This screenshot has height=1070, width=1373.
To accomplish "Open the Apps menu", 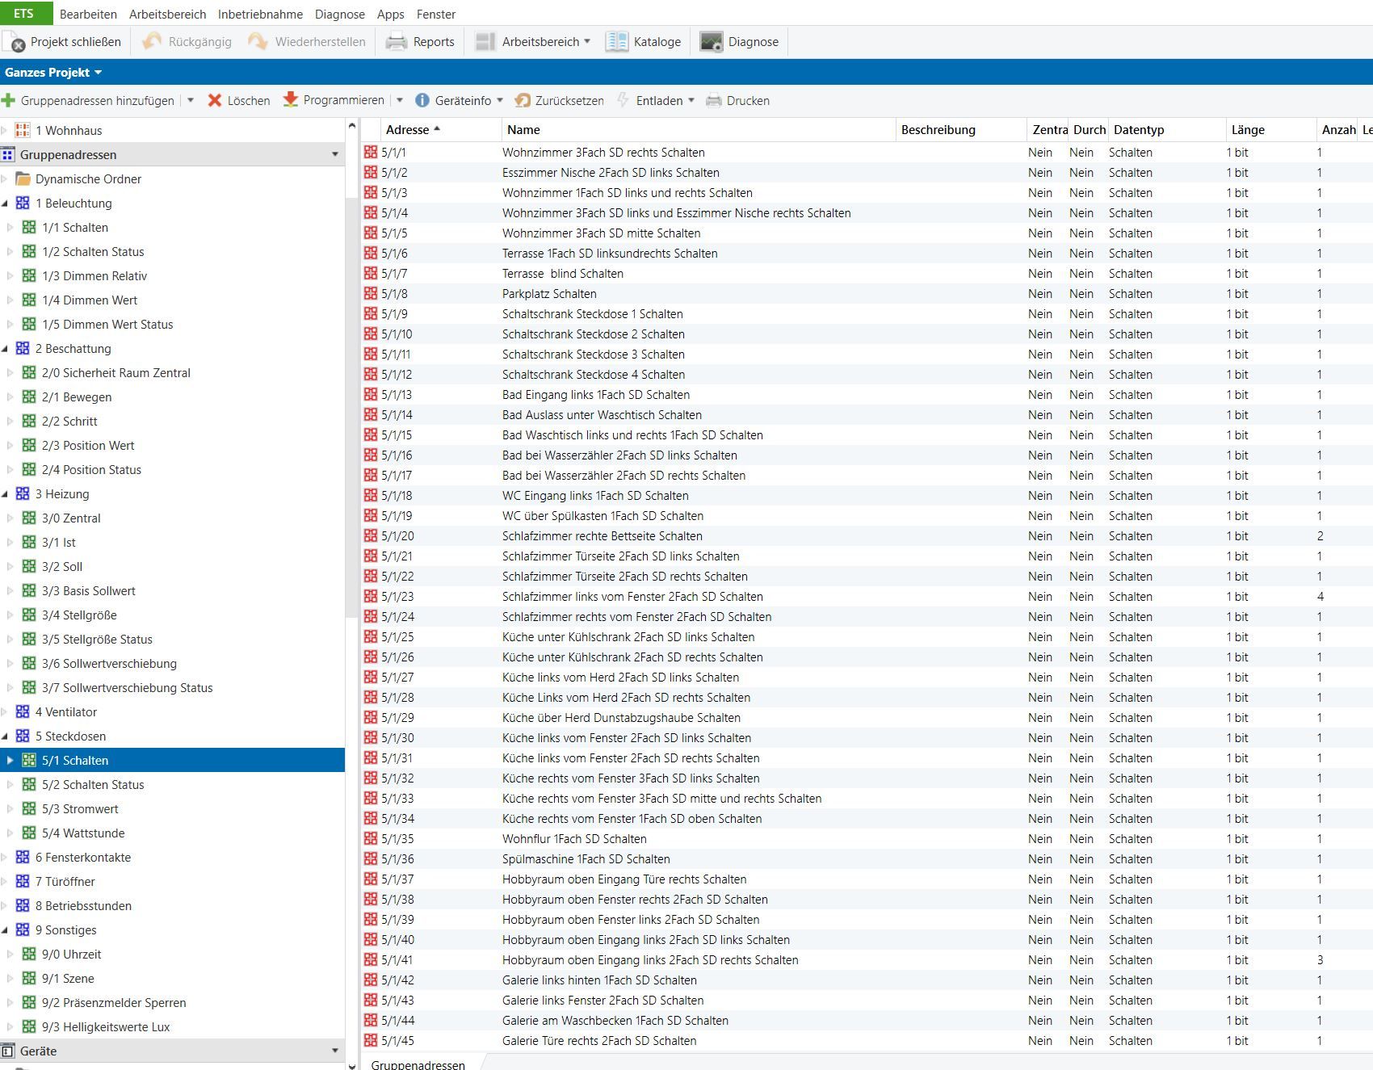I will click(x=390, y=14).
